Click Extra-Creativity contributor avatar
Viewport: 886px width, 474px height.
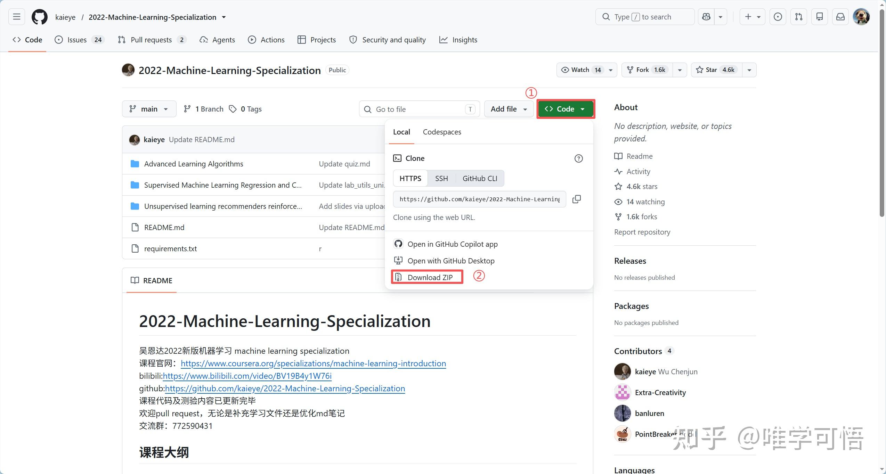(623, 392)
